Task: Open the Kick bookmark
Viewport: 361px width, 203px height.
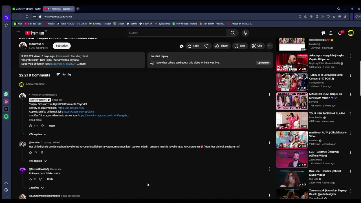Action: pyautogui.click(x=18, y=24)
